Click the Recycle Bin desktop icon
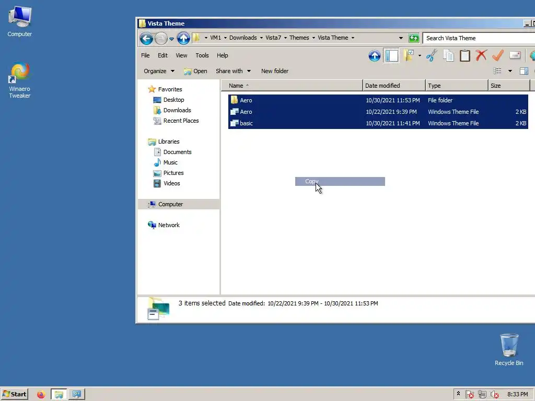535x401 pixels. coord(509,350)
